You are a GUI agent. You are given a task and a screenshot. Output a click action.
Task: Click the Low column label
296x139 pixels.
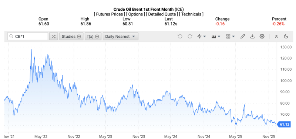(x=127, y=19)
